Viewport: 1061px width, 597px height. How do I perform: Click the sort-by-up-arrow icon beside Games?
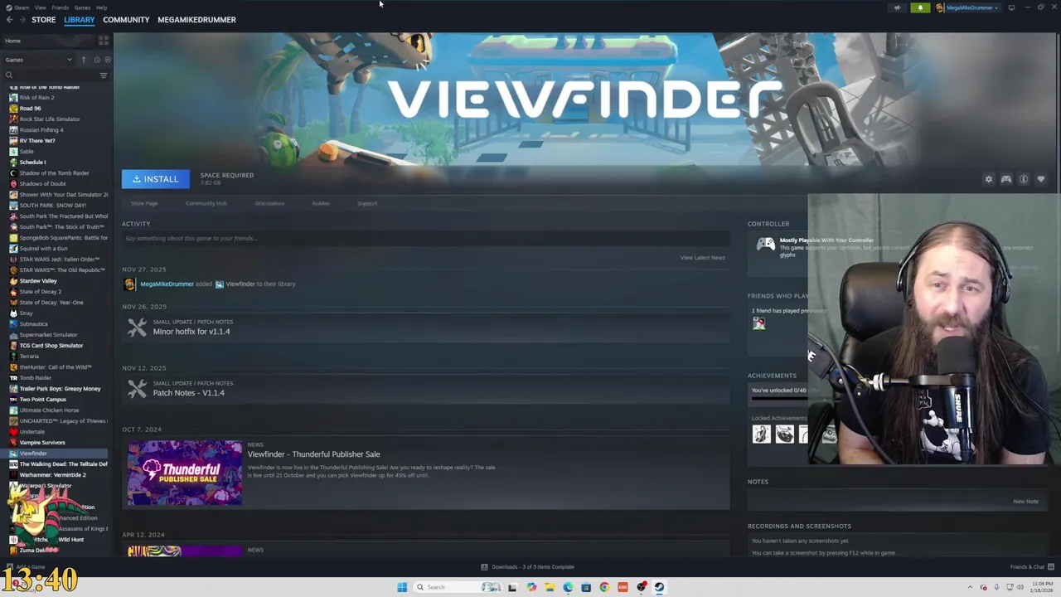[83, 60]
